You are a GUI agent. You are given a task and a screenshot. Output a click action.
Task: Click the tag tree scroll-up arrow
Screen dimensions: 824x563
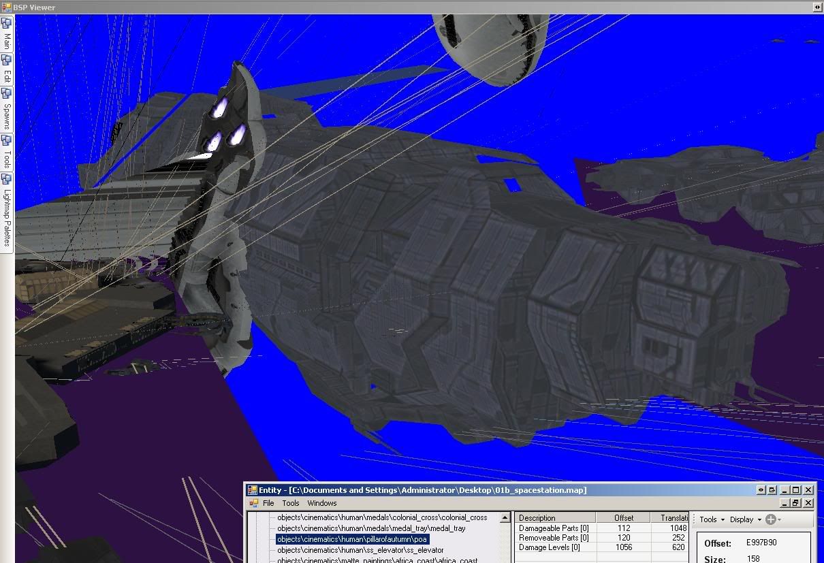pos(505,518)
